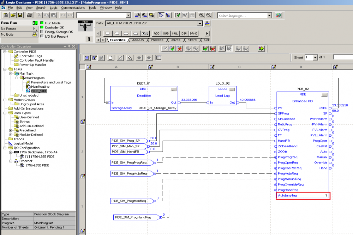Insert an Output Wire Connector element
The image size is (353, 235).
coord(136,33)
